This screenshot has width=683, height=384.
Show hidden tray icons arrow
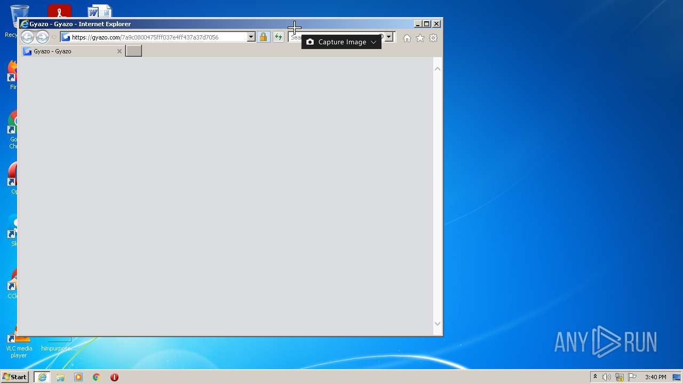point(595,377)
